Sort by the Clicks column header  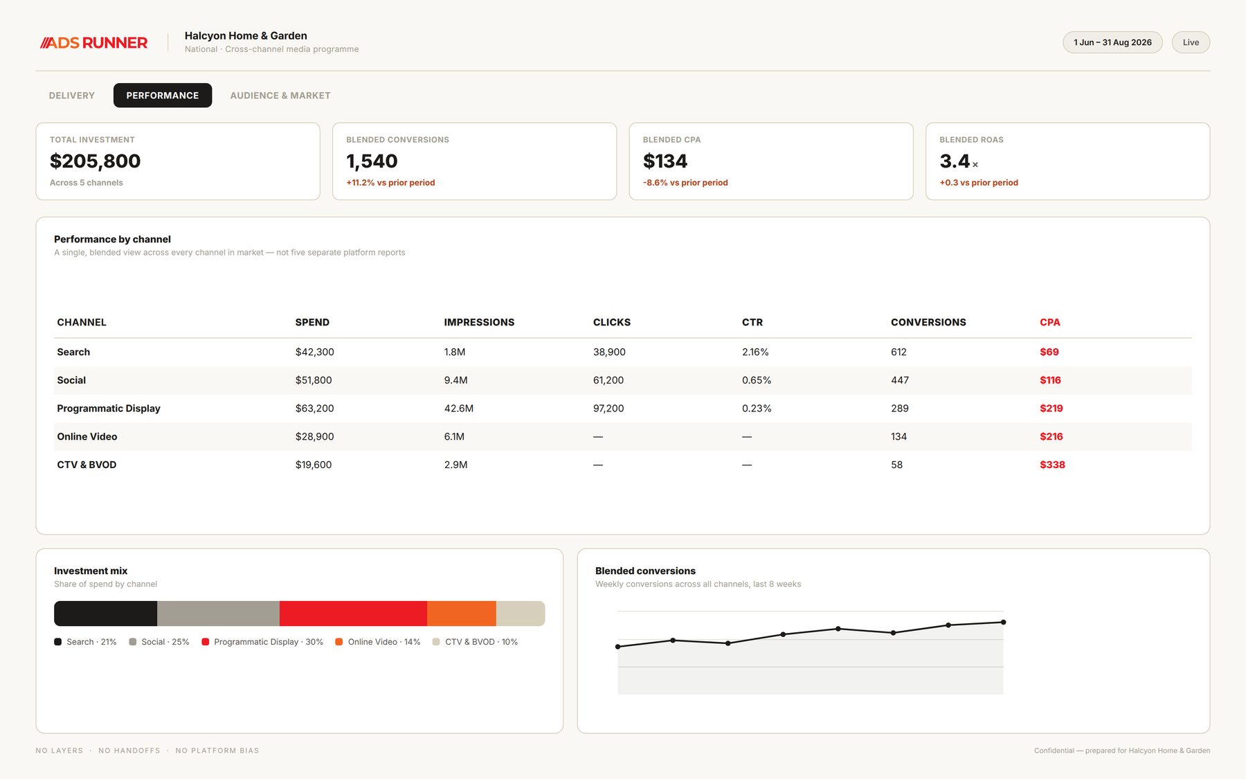click(612, 323)
